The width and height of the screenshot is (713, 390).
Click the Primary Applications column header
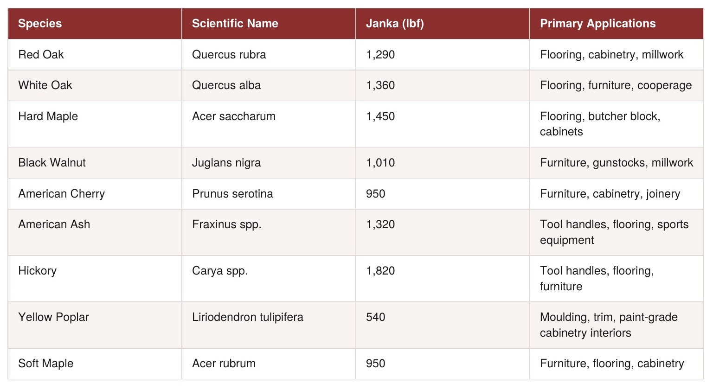[x=617, y=24]
